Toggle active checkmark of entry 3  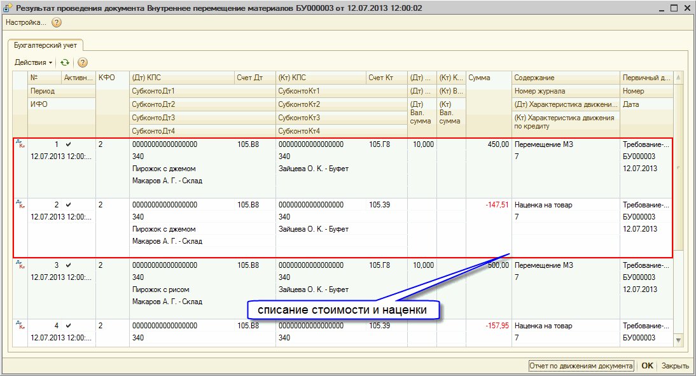(68, 265)
